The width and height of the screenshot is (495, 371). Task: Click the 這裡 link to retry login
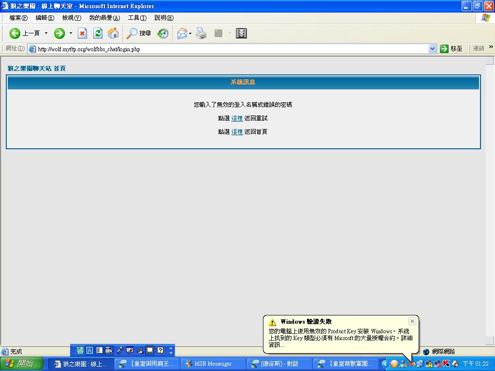coord(237,118)
